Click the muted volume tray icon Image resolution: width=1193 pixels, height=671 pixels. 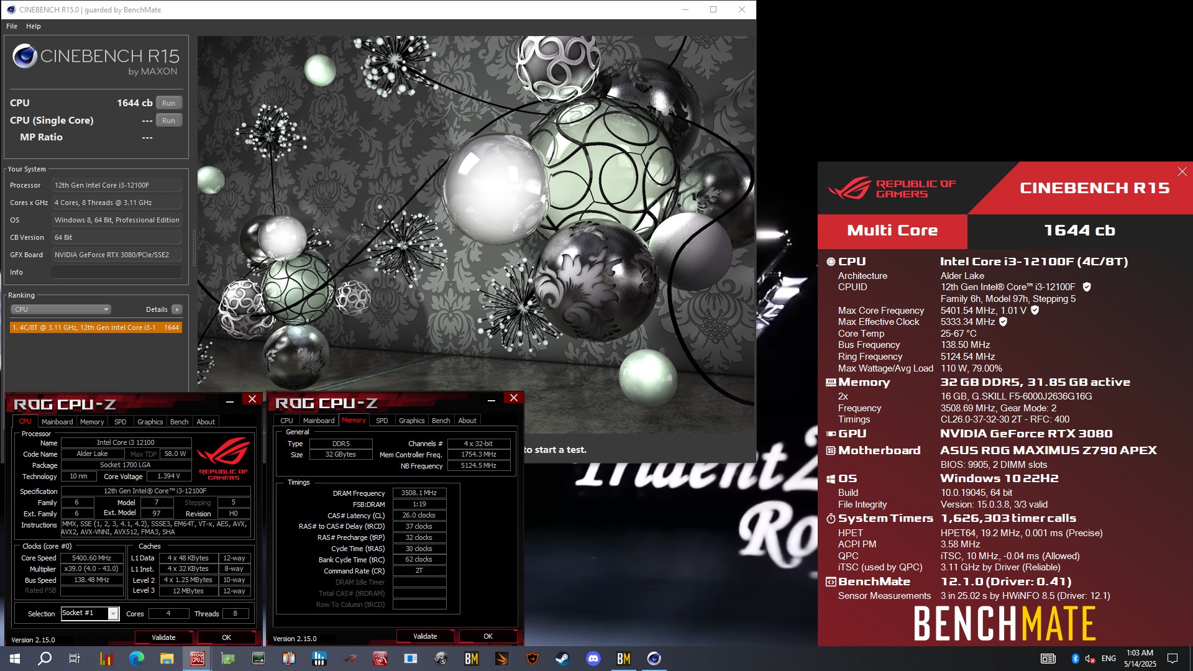coord(1090,659)
